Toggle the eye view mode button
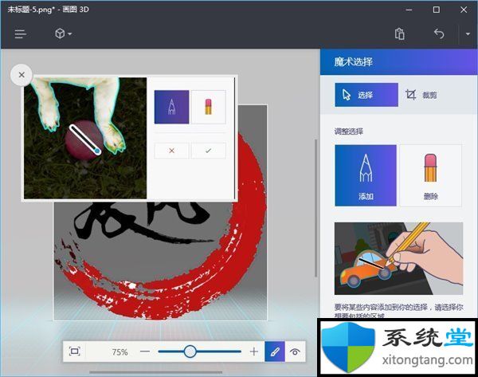478x377 pixels. point(296,351)
